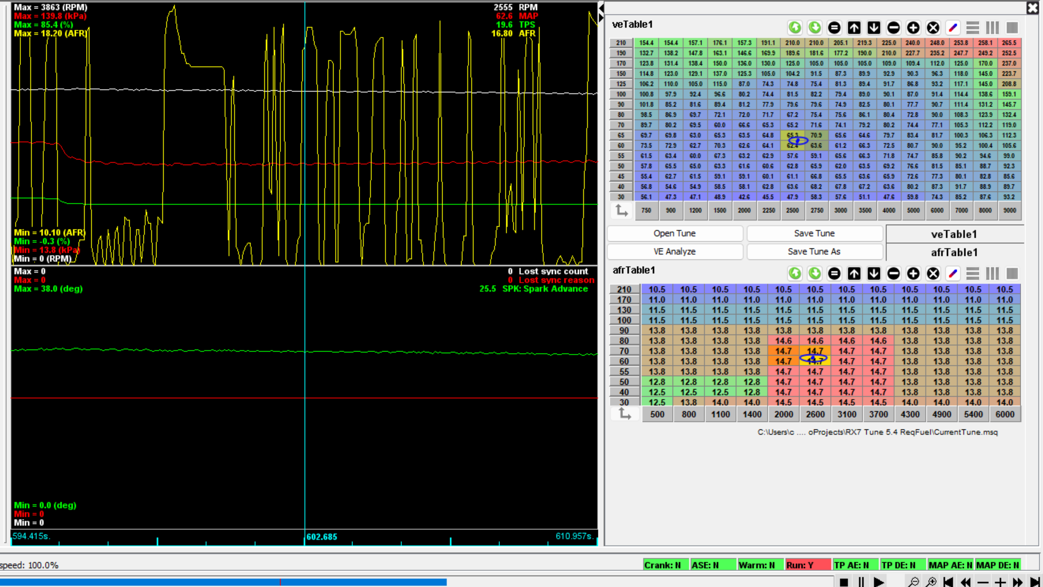1043x587 pixels.
Task: Click interpolate color-line icon in veTable1 toolbar
Action: [x=953, y=28]
